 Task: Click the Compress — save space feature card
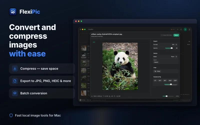[x=42, y=68]
